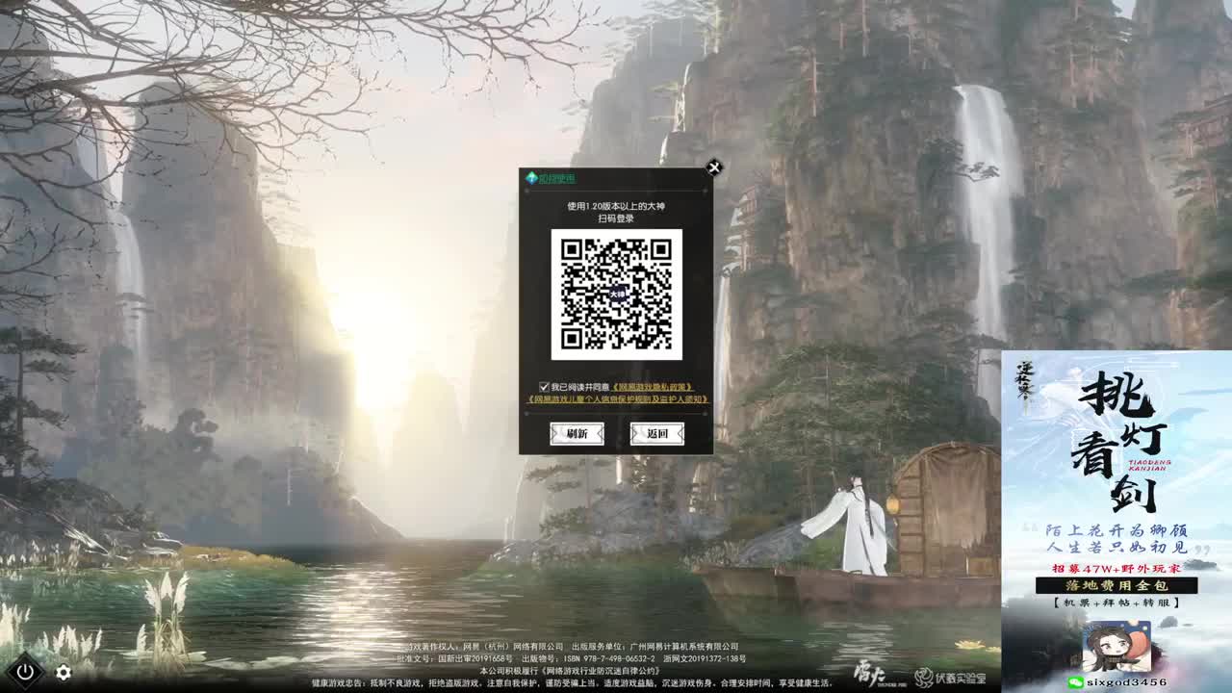The height and width of the screenshot is (693, 1232).
Task: Open the 网易游戏儿童个人信息保护规则及监护人须知 link
Action: [x=617, y=398]
